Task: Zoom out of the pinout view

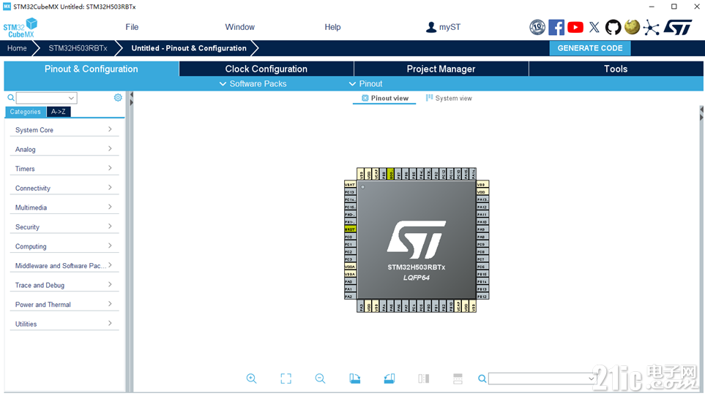Action: pos(320,378)
